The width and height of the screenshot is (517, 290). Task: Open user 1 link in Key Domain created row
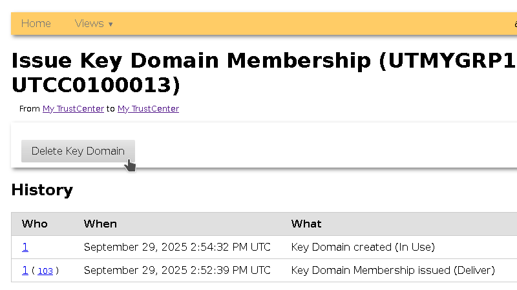(x=25, y=247)
